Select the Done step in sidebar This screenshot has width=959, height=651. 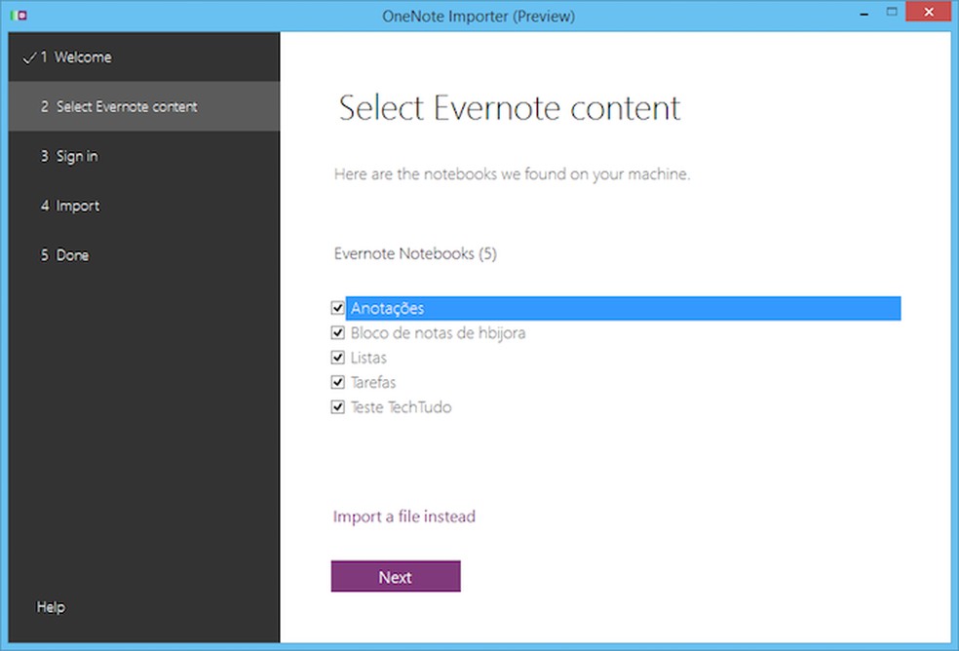point(144,255)
